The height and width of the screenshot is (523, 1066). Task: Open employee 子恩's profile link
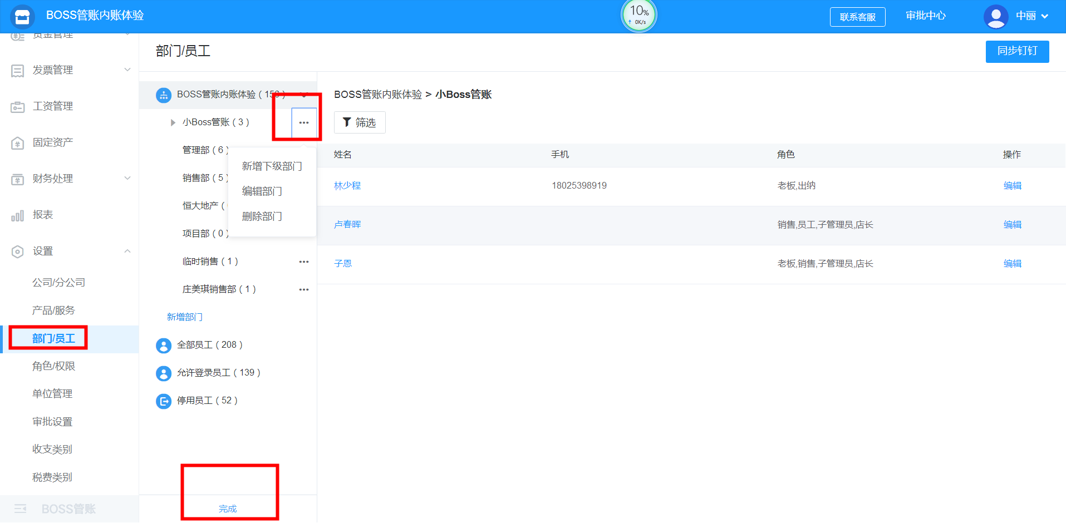point(343,264)
